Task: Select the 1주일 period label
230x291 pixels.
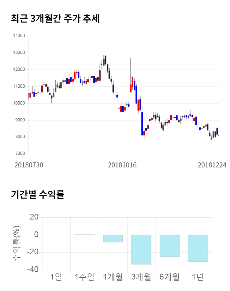Action: 84,277
